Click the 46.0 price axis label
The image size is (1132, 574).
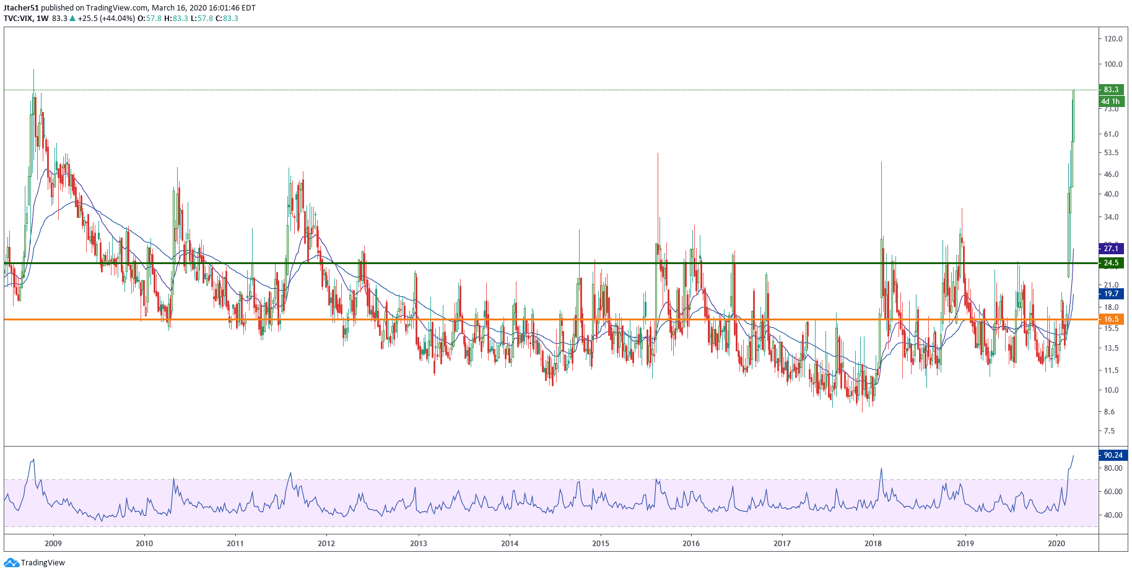pyautogui.click(x=1112, y=174)
